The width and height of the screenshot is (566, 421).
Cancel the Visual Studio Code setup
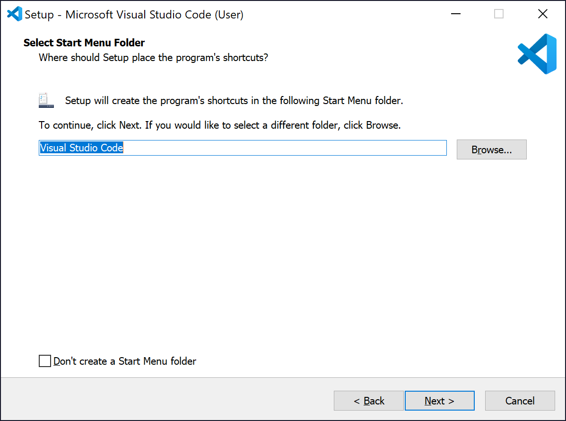pyautogui.click(x=520, y=400)
